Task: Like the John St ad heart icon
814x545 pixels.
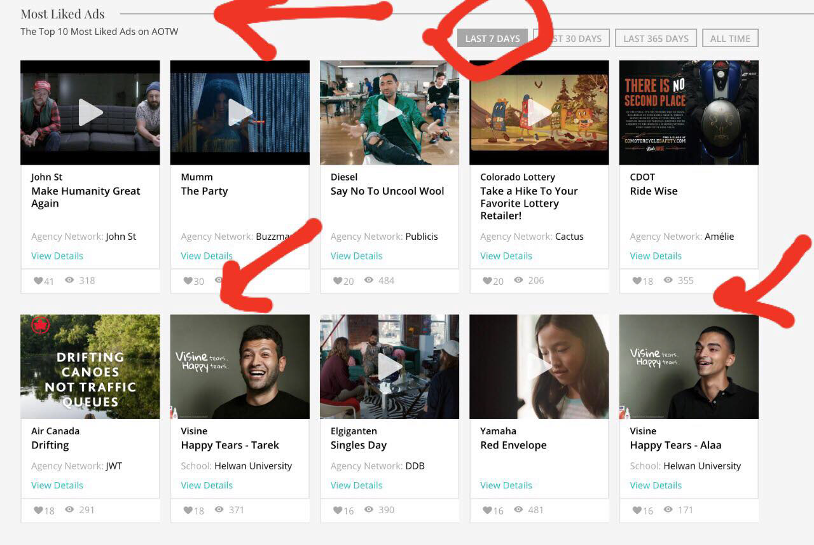Action: coord(38,280)
